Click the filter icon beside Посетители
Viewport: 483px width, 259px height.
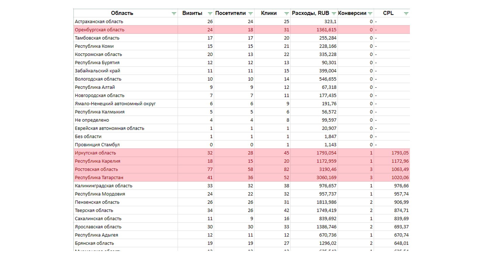251,13
